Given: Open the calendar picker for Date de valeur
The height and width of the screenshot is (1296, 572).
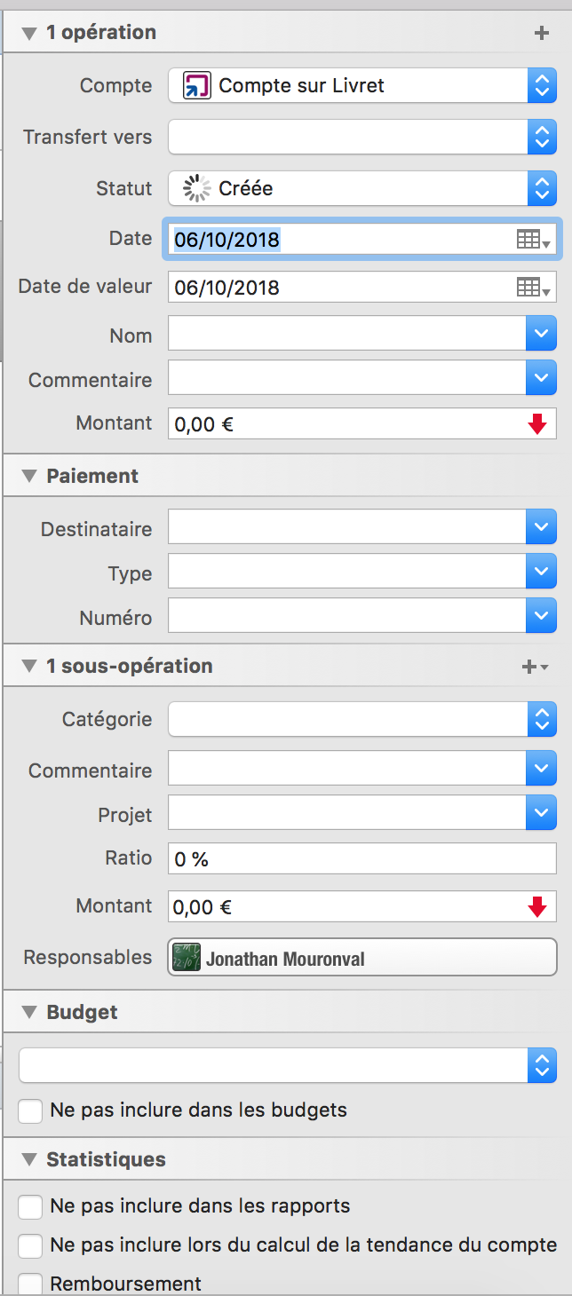Looking at the screenshot, I should [x=534, y=288].
